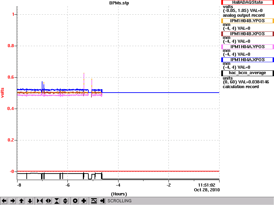Screen dimensions: 274x205
Task: Click the Y-axis tick label 0.8
Action: (x=11, y=46)
